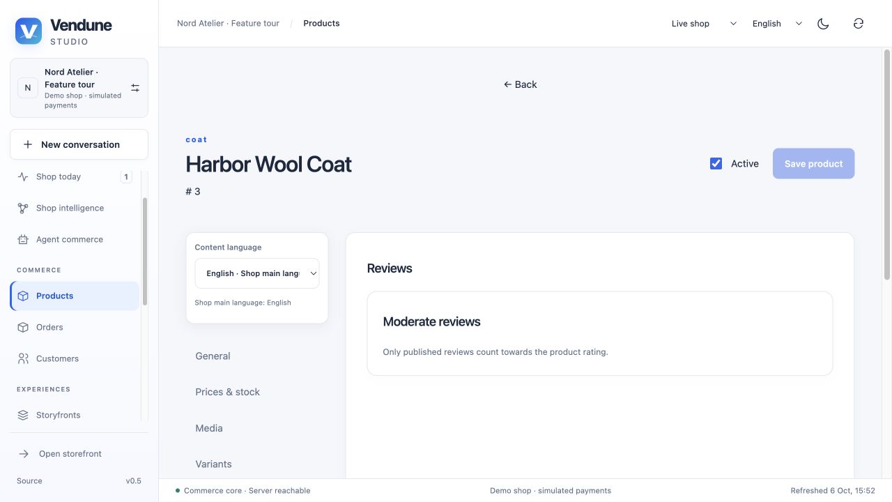This screenshot has width=892, height=502.
Task: Open the Customers sidebar label
Action: click(x=57, y=358)
